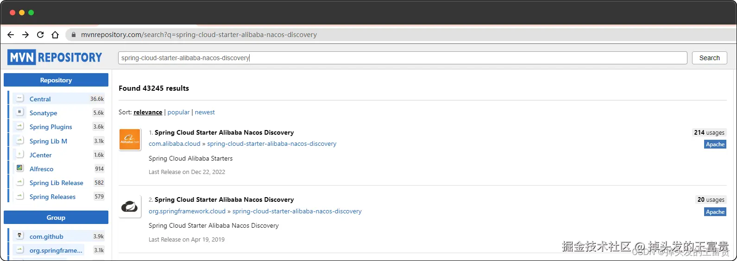Click Apache license badge of second result

pos(715,212)
